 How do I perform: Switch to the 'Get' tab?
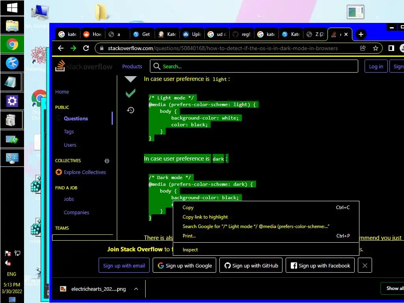pyautogui.click(x=142, y=34)
